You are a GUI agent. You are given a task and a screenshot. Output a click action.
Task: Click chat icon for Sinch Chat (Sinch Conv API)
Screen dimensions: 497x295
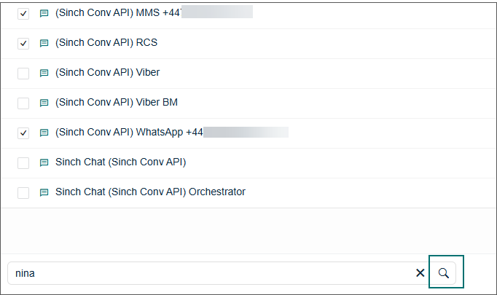tap(44, 162)
